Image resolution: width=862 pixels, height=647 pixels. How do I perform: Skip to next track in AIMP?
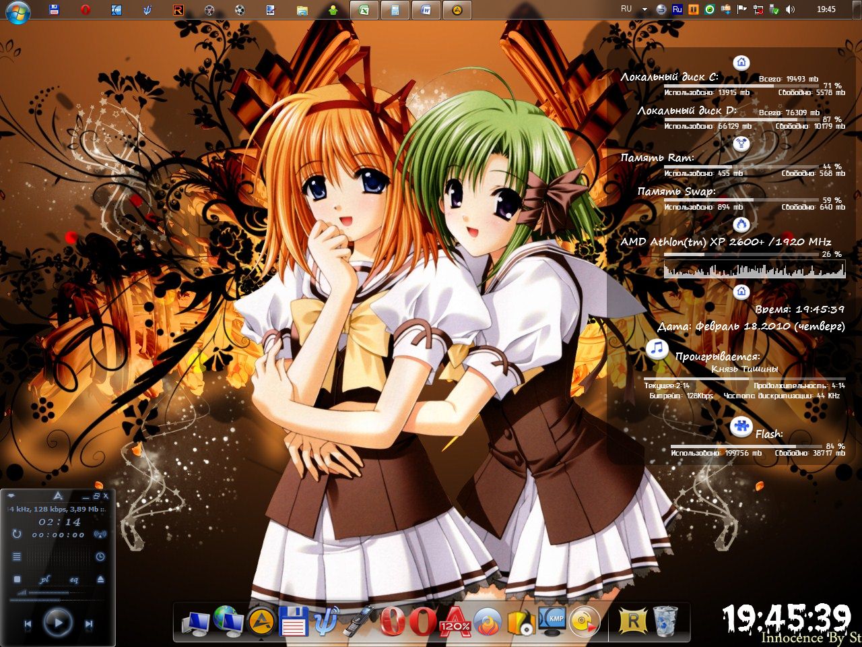coord(88,624)
